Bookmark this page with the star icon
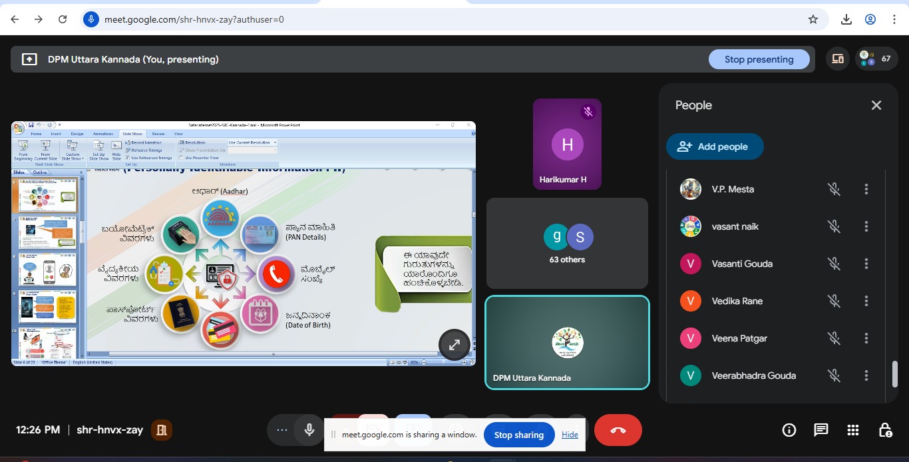 click(x=813, y=19)
